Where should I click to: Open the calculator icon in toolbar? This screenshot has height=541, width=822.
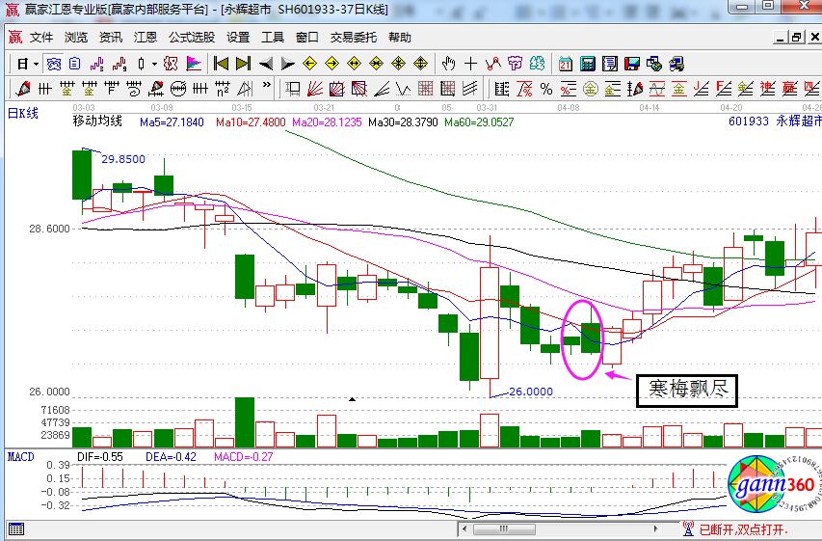pos(587,64)
